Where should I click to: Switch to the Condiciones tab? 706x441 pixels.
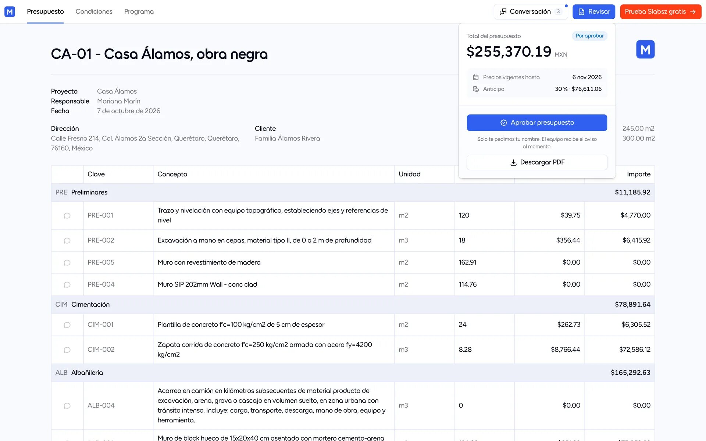[x=94, y=12]
